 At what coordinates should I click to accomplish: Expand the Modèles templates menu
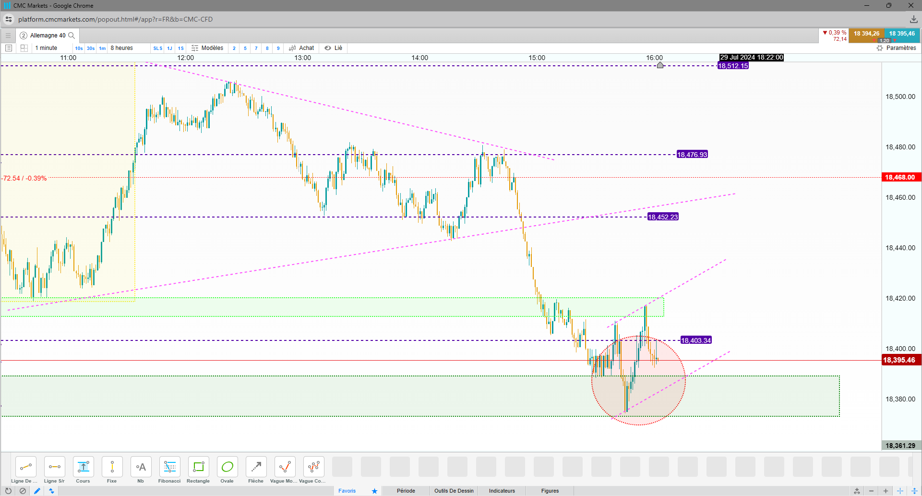[207, 48]
